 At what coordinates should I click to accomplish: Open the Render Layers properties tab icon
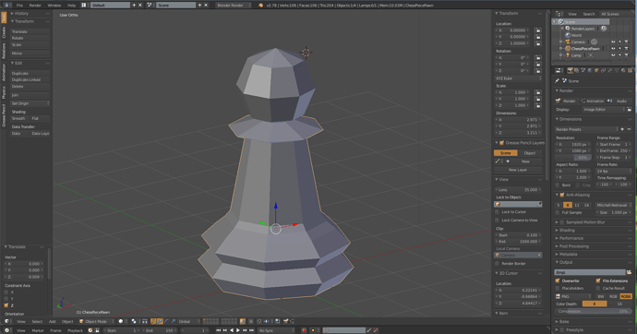click(x=576, y=71)
